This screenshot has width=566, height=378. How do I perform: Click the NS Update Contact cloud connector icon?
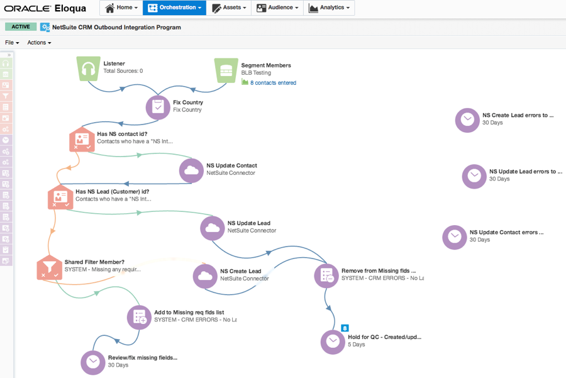click(191, 170)
